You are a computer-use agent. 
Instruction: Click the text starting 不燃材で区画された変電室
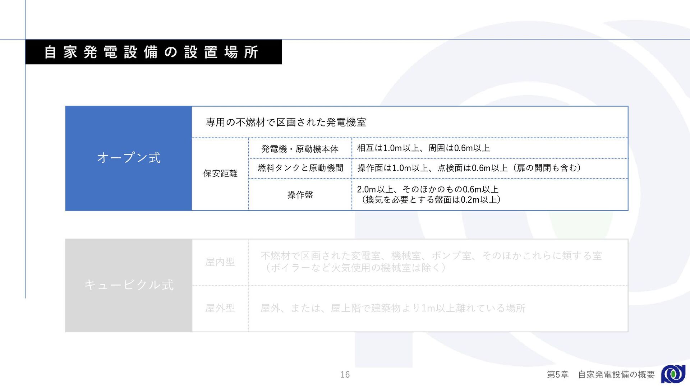tap(431, 255)
